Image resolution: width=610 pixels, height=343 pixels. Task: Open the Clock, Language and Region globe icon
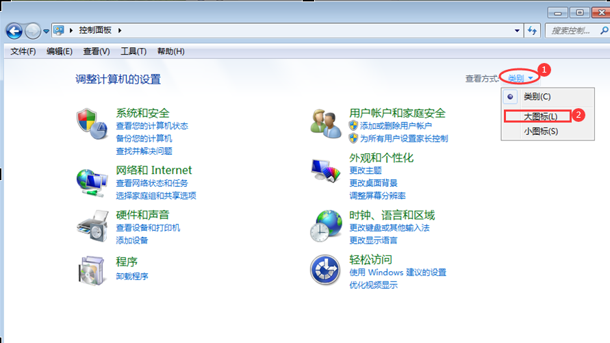coord(326,226)
